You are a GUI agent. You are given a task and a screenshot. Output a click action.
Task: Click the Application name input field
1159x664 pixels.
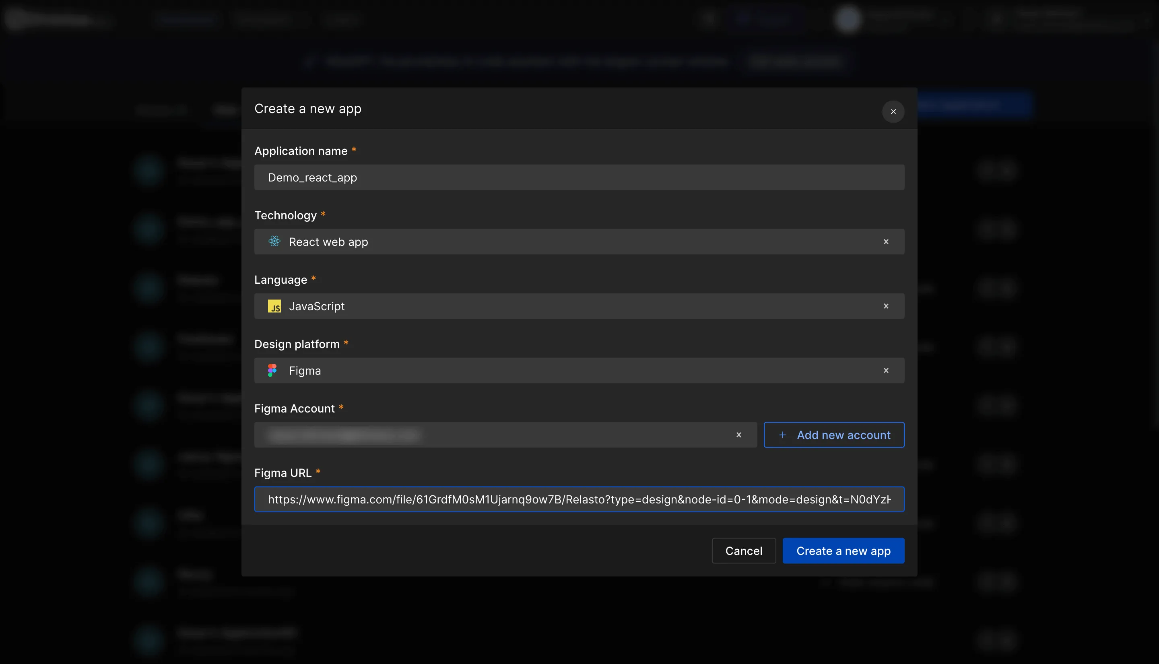click(x=579, y=177)
